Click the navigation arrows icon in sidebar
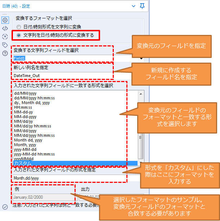The image size is (220, 221). (5, 36)
